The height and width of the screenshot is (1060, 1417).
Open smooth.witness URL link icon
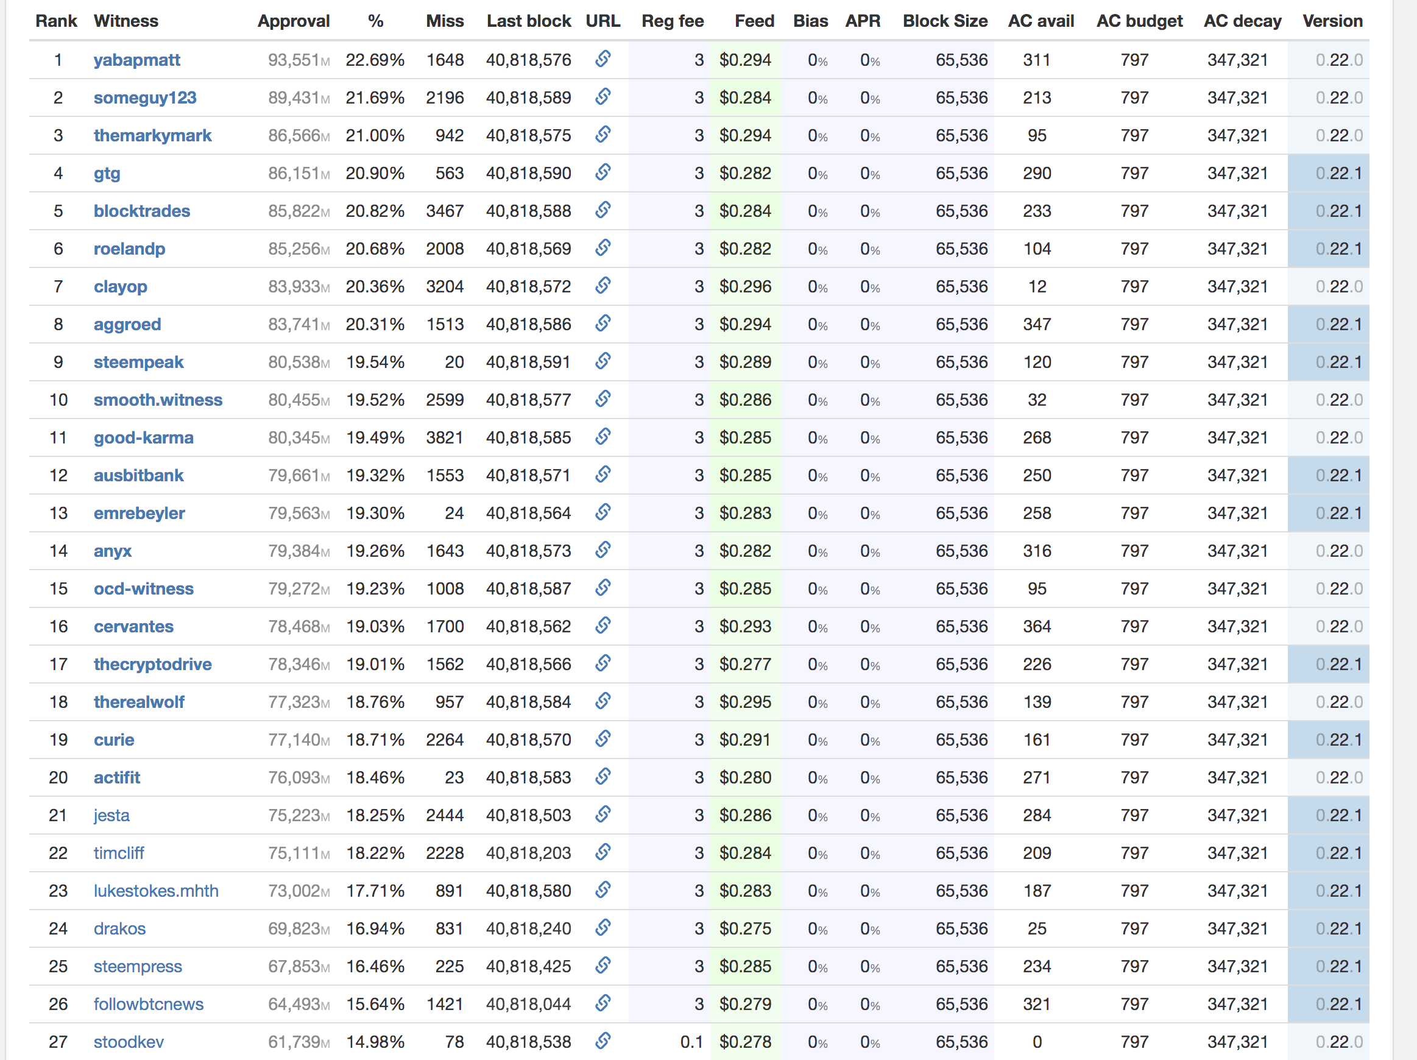click(x=602, y=399)
